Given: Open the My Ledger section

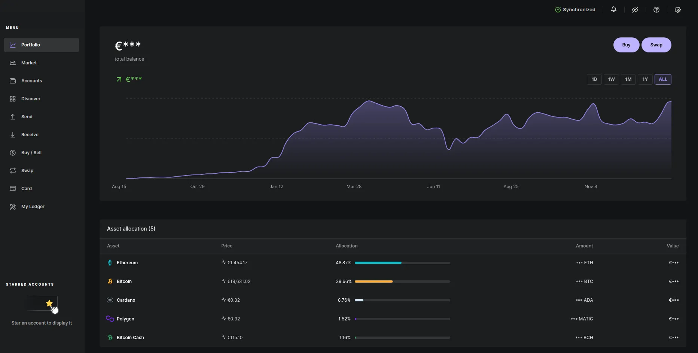Looking at the screenshot, I should tap(32, 206).
